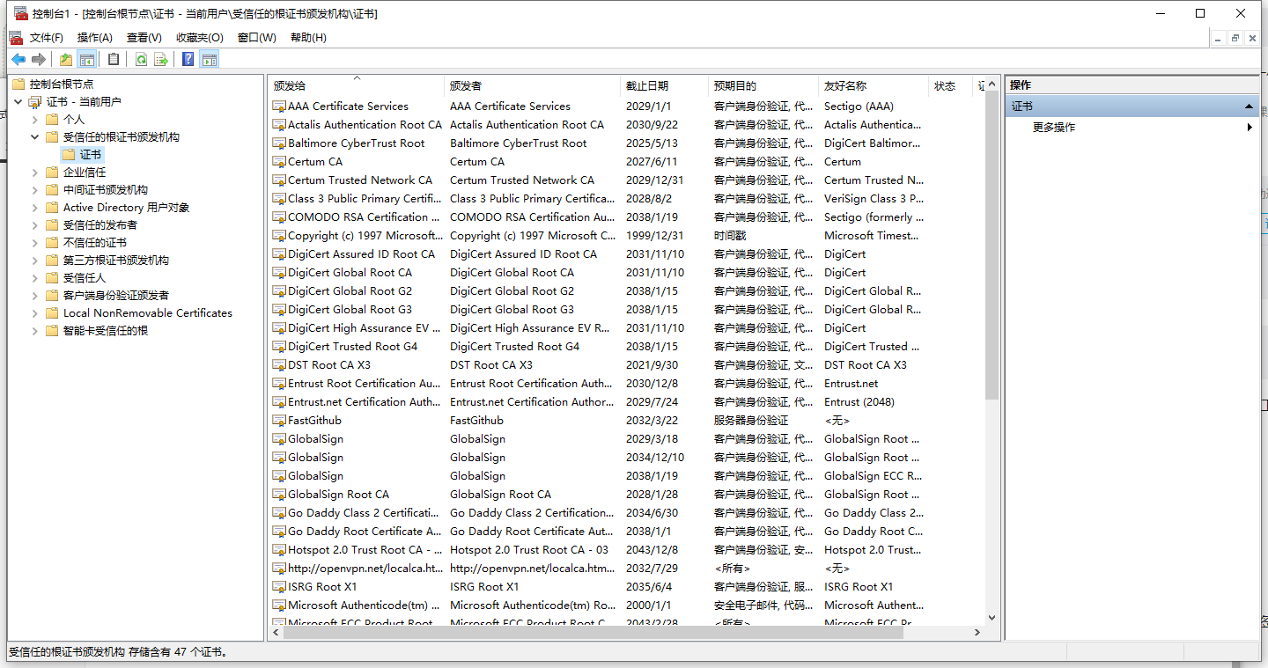
Task: Click the folder icon next to 个人
Action: coord(52,119)
